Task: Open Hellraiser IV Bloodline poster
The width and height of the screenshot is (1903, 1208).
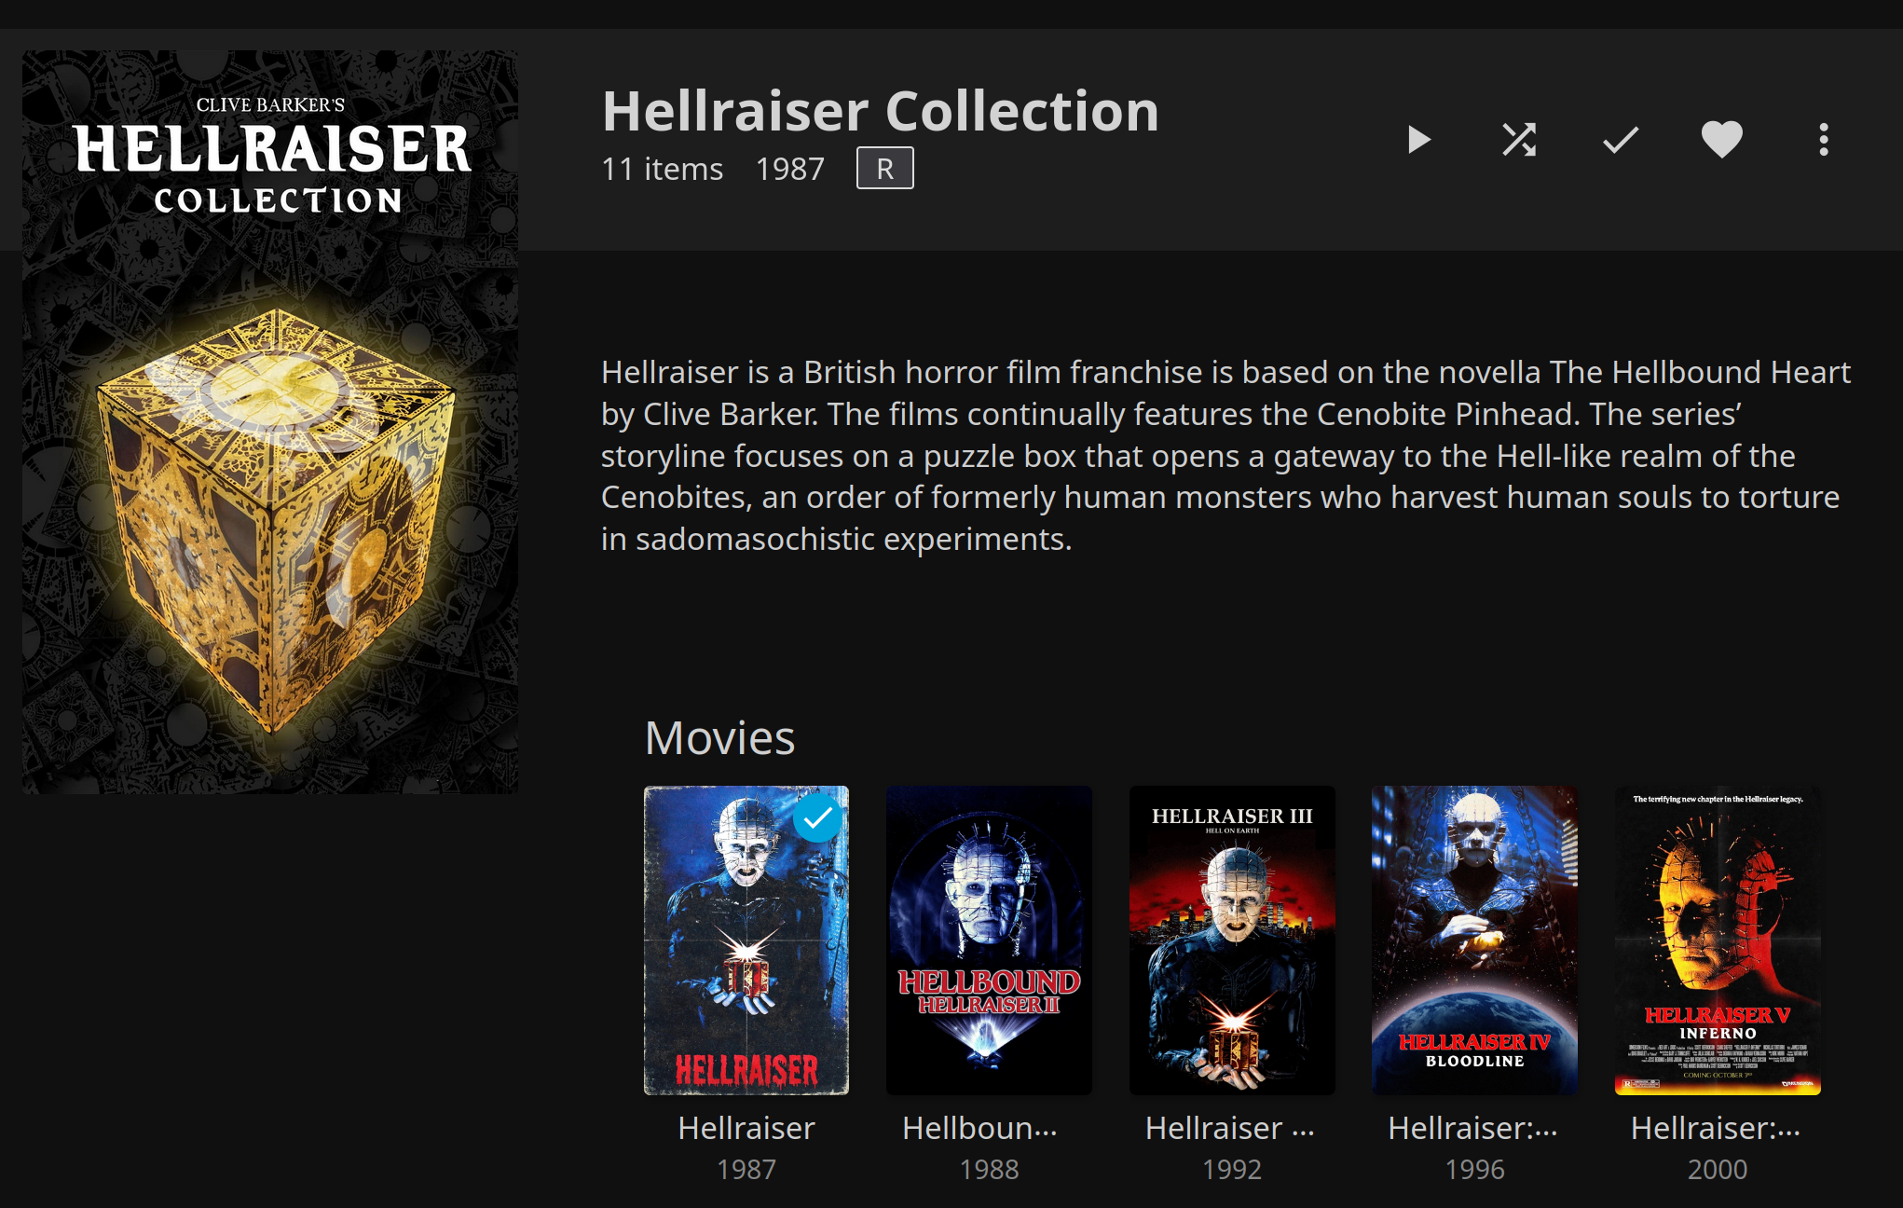Action: click(1474, 940)
